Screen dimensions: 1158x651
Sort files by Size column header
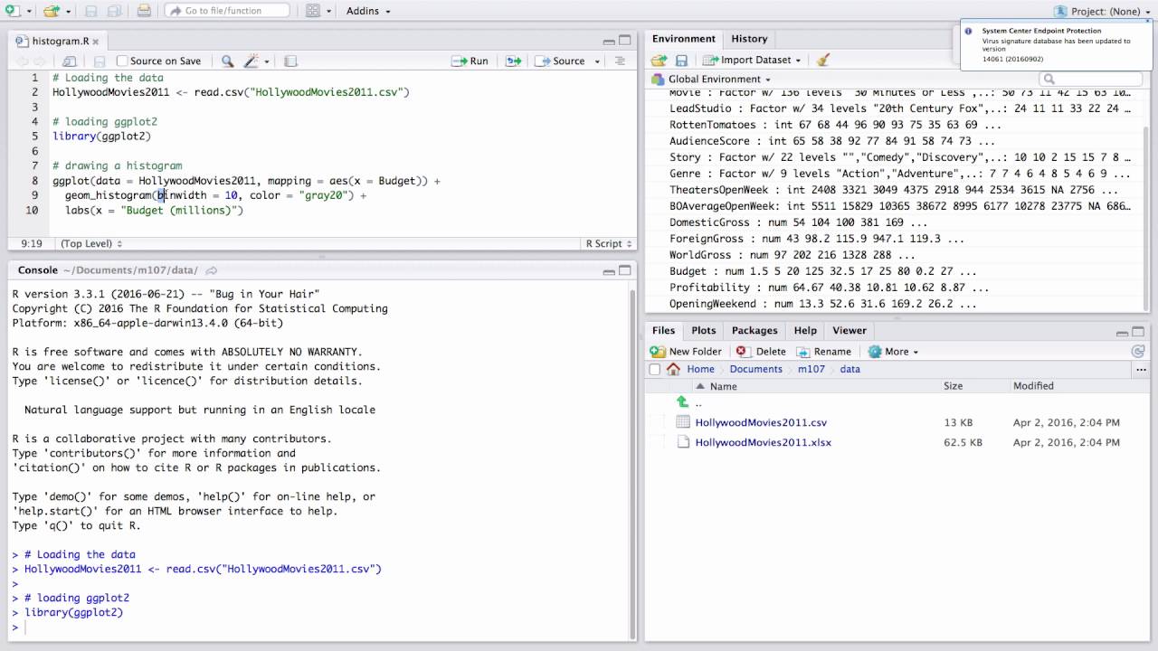[x=953, y=386]
